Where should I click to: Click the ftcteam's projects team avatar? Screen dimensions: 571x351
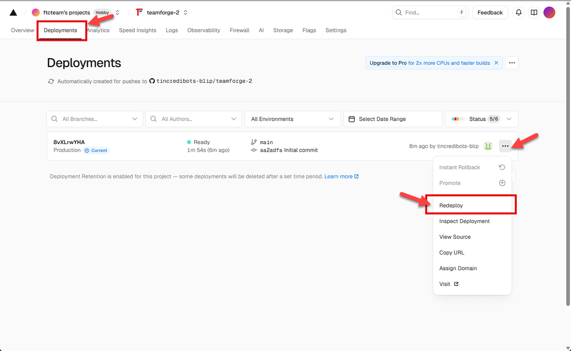(35, 12)
